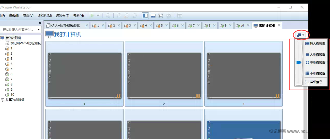This screenshot has width=330, height=139.
Task: Open the thumbnail size view dropdown button
Action: 301,35
